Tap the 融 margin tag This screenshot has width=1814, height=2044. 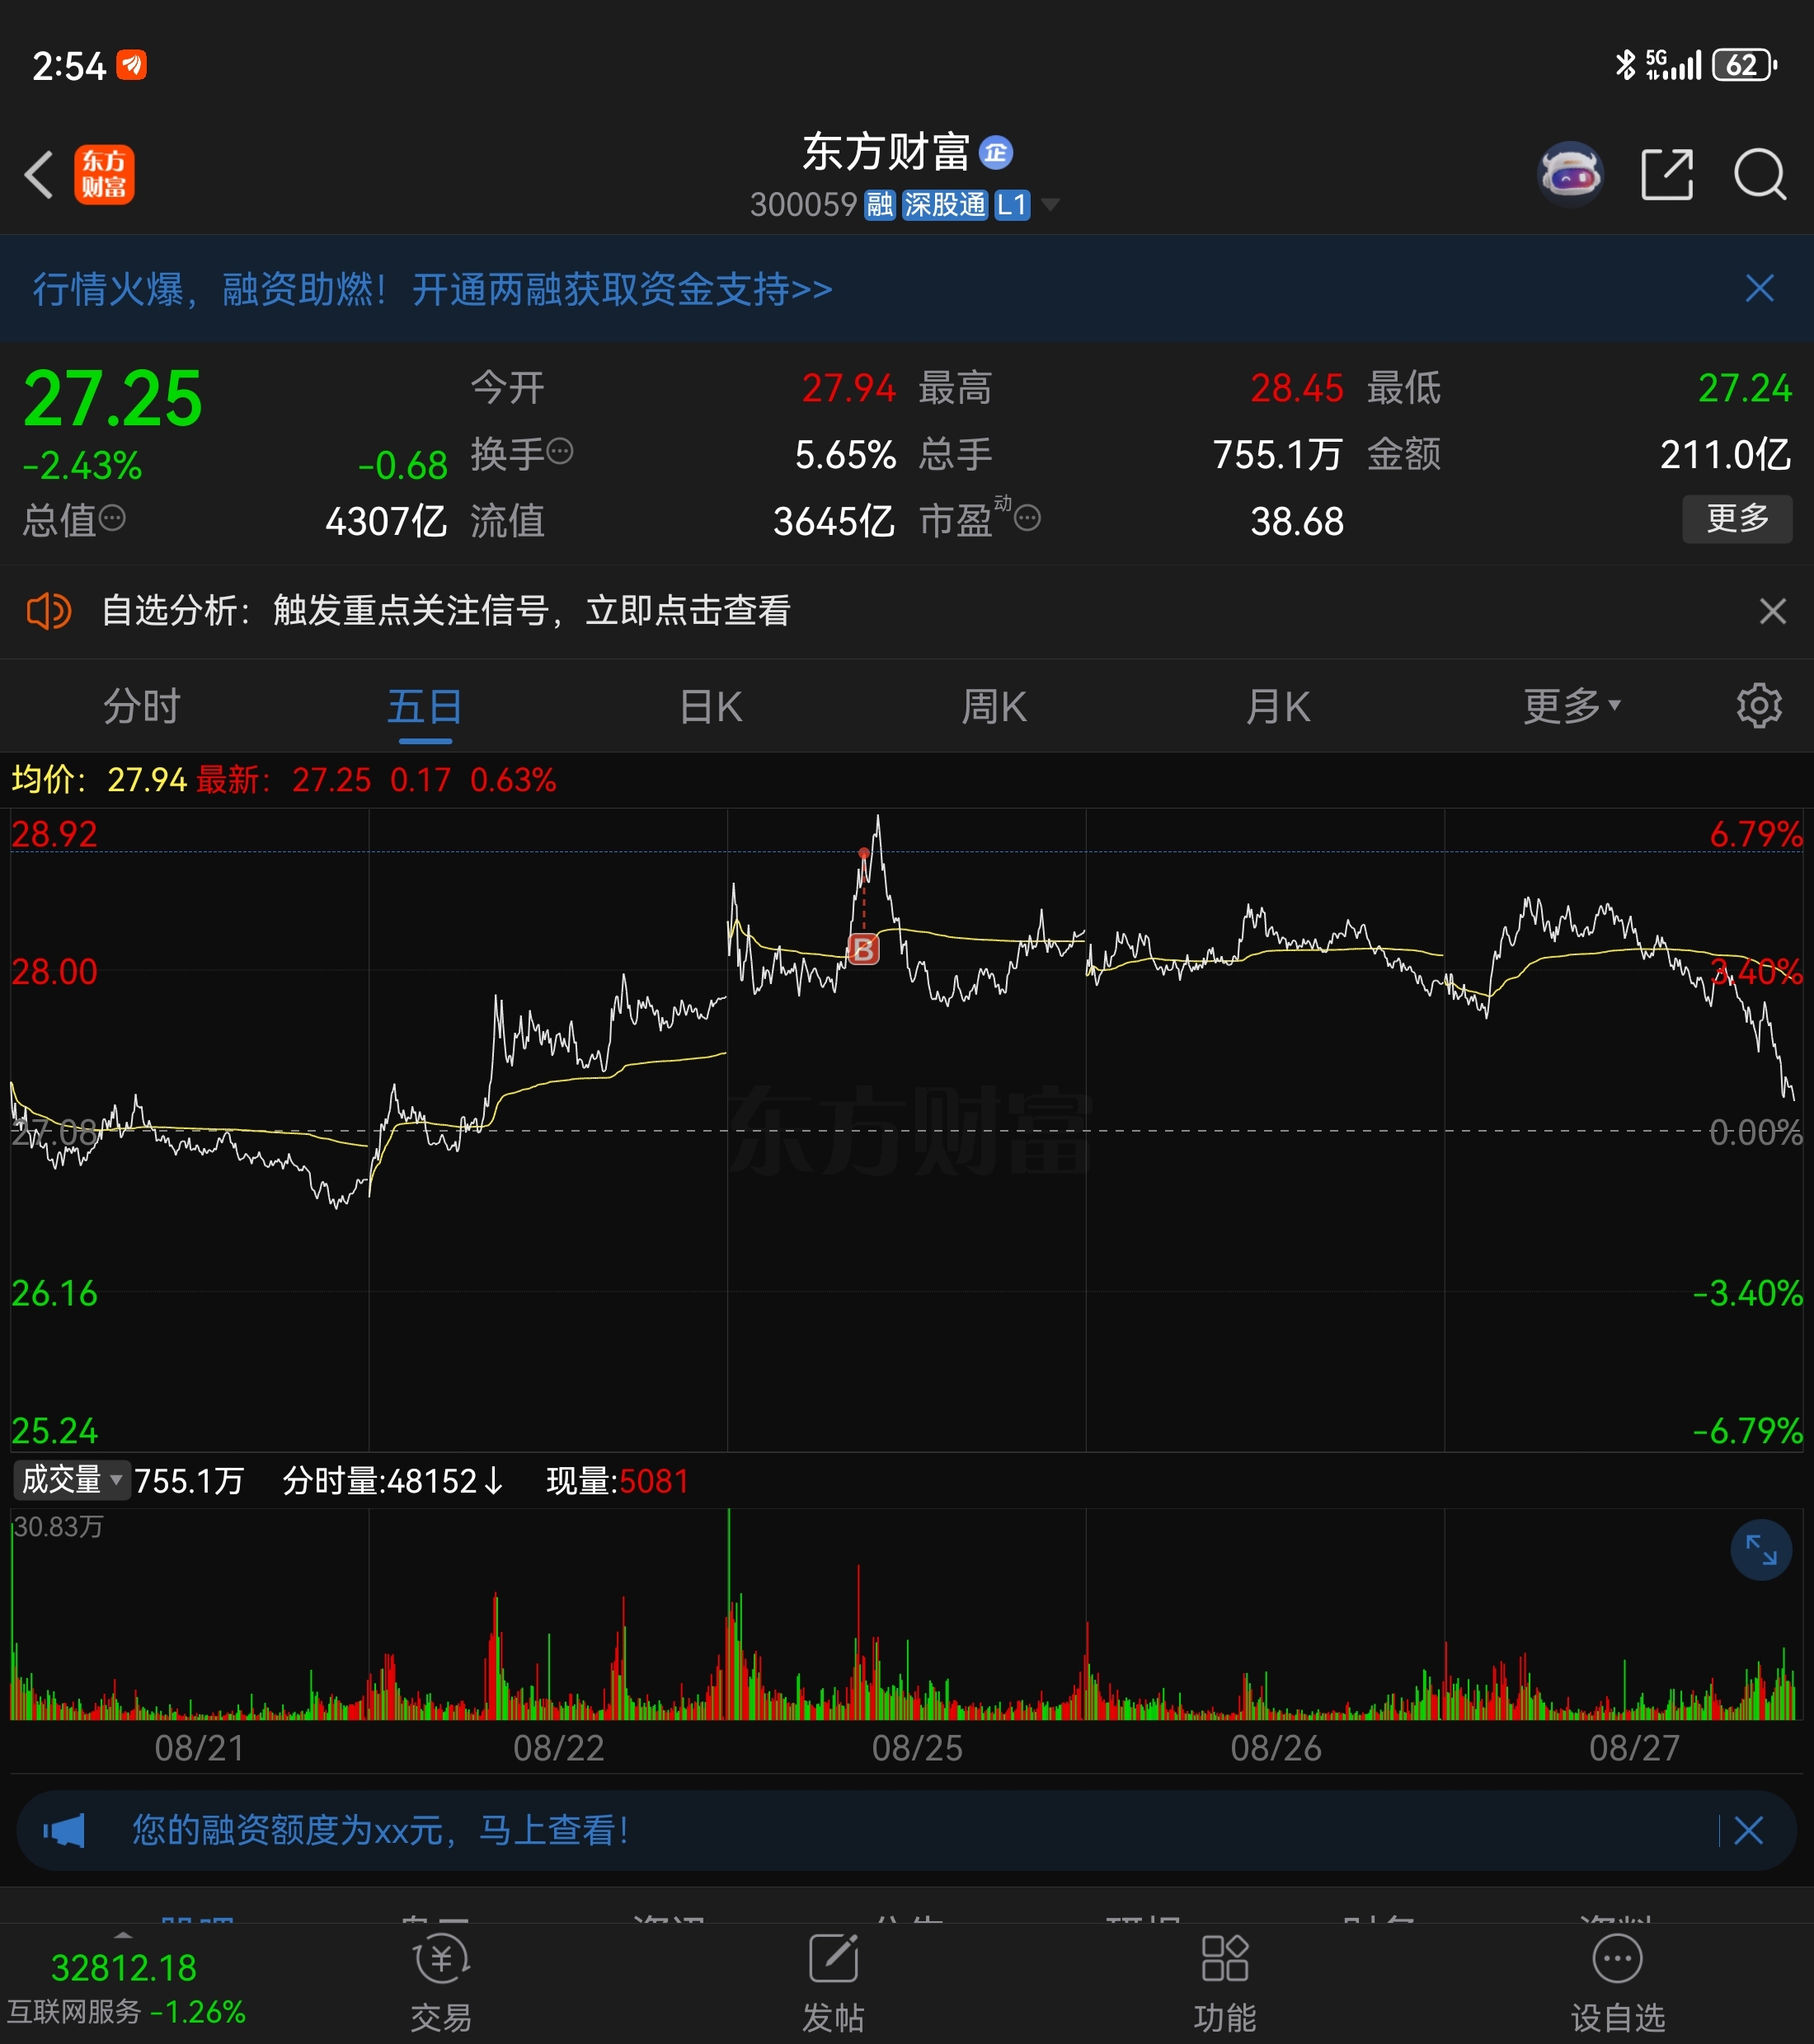point(880,205)
